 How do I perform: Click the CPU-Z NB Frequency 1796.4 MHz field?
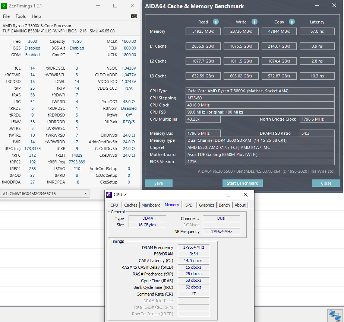coord(221,232)
